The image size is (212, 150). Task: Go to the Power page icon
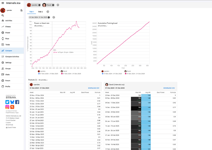coord(3,33)
